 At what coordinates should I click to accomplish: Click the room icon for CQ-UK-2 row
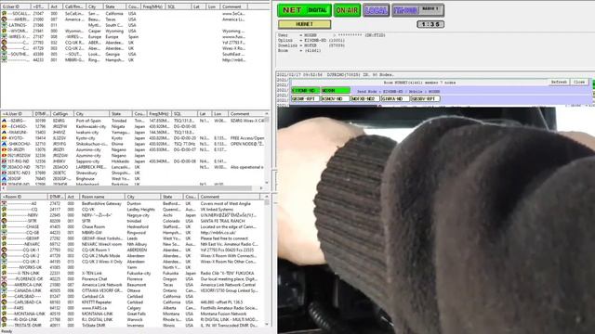[4, 256]
